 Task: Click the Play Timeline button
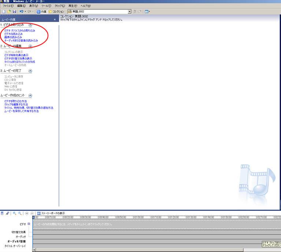[x=32, y=213]
